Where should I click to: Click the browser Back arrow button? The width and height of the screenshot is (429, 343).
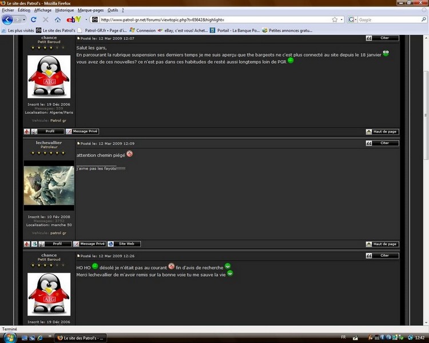pos(7,19)
